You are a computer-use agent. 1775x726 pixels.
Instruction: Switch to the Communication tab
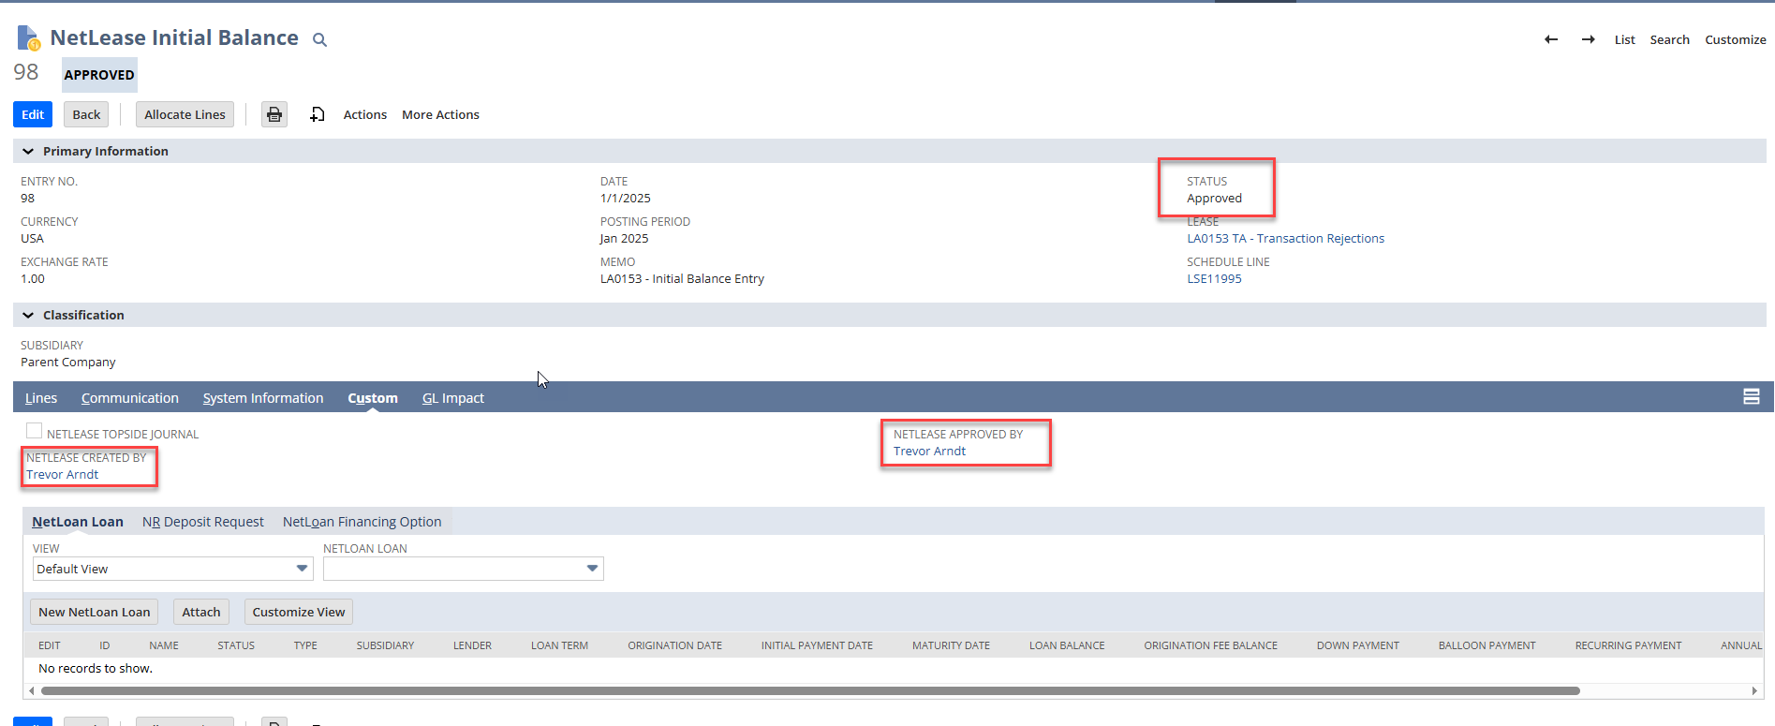pos(130,398)
